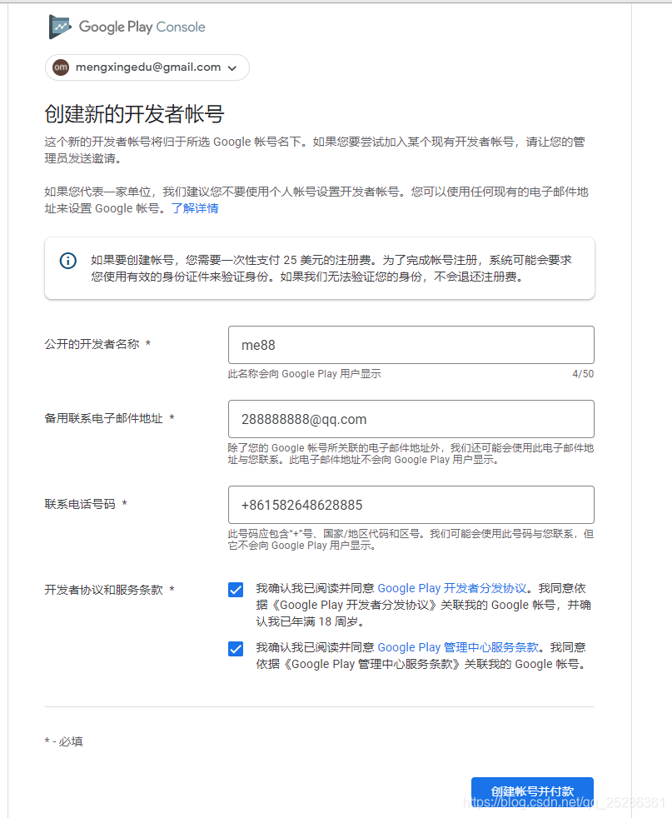Open Google Play 管理中心服务条款 link
672x818 pixels.
click(458, 647)
